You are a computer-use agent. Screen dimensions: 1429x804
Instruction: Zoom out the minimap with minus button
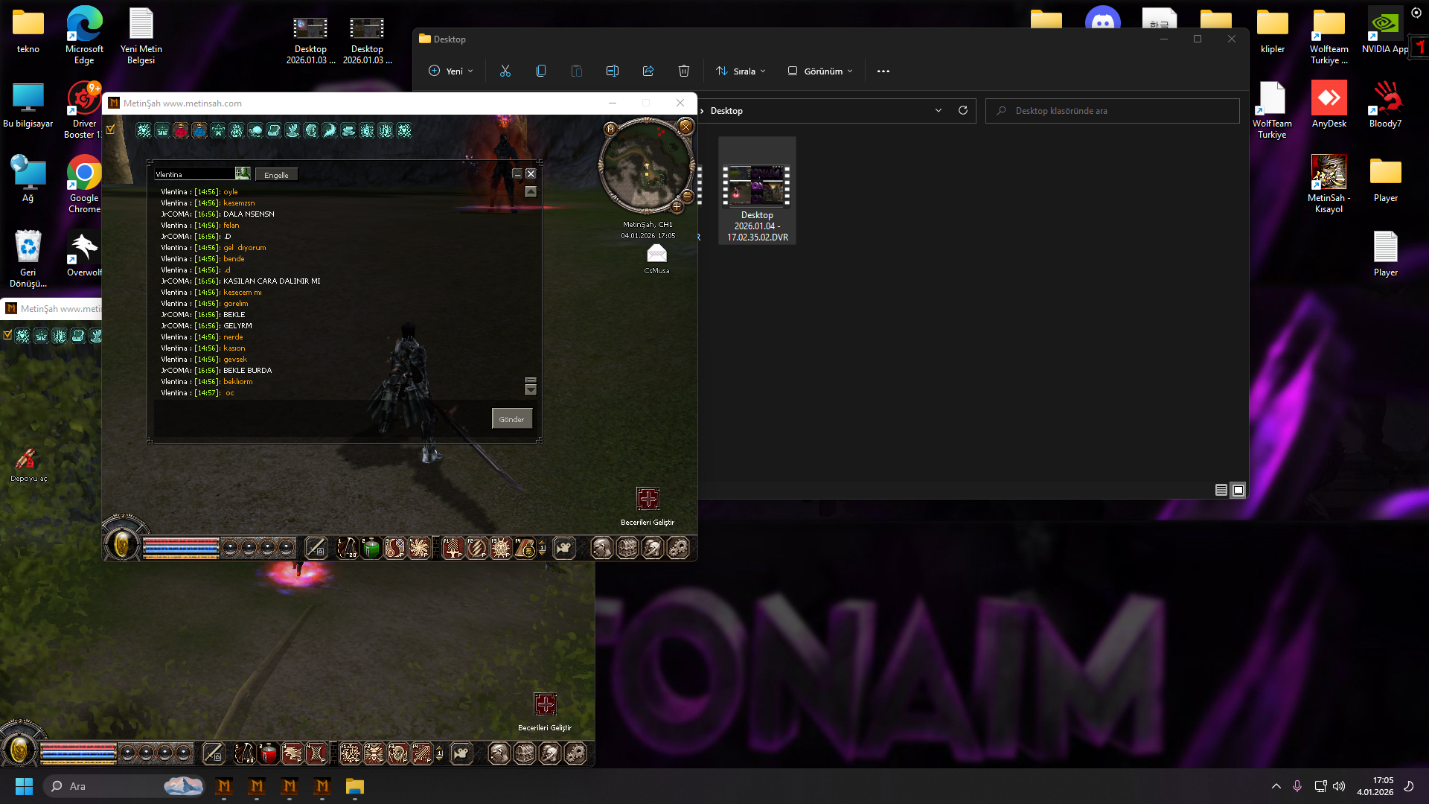pos(688,197)
